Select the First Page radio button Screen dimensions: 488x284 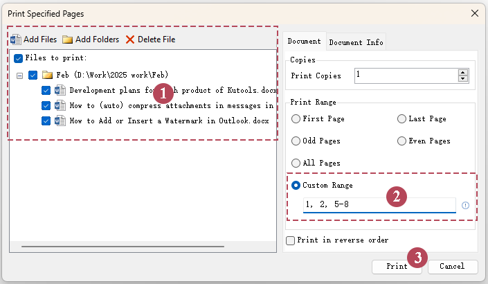pyautogui.click(x=296, y=118)
